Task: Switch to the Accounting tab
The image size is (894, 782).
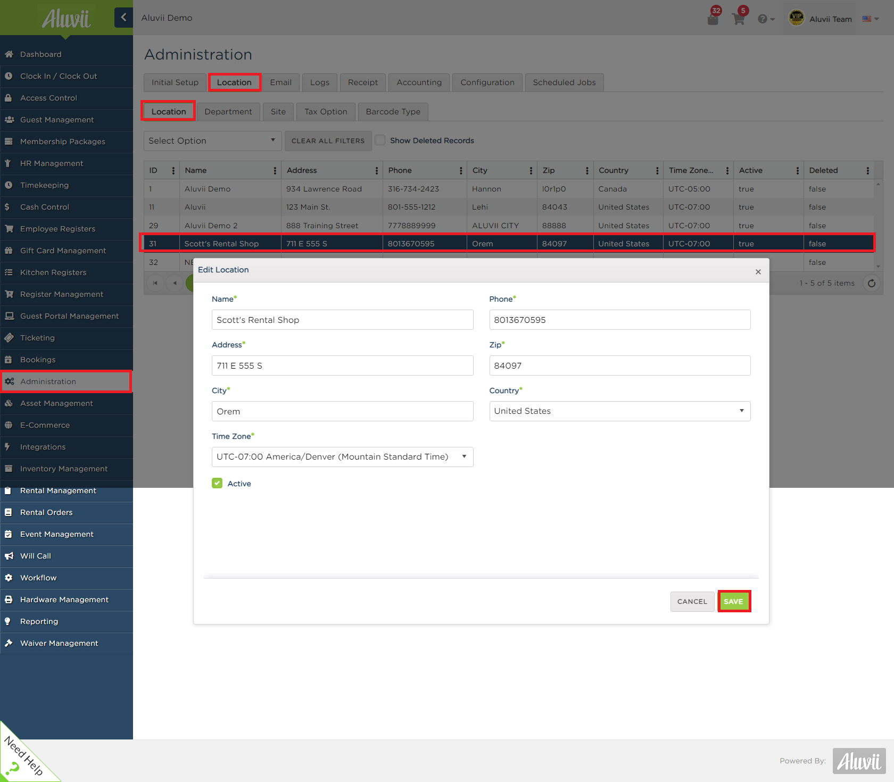Action: tap(419, 82)
